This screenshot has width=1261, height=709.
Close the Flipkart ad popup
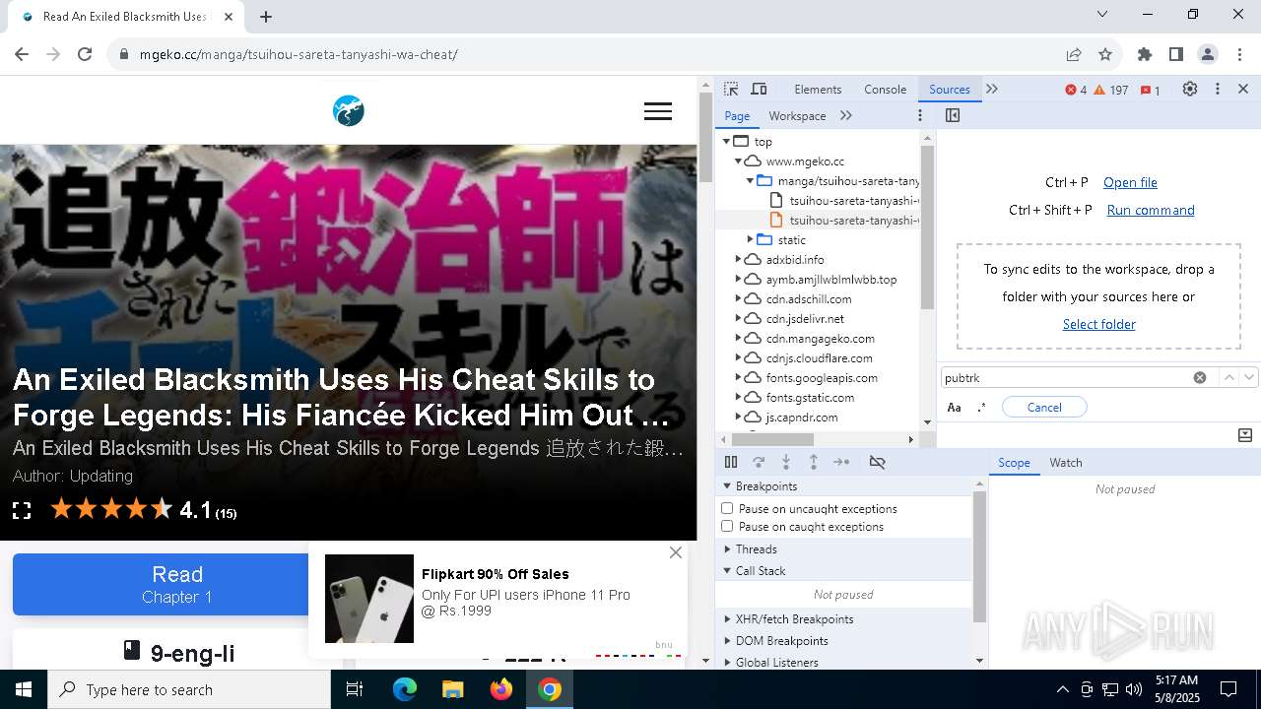676,552
